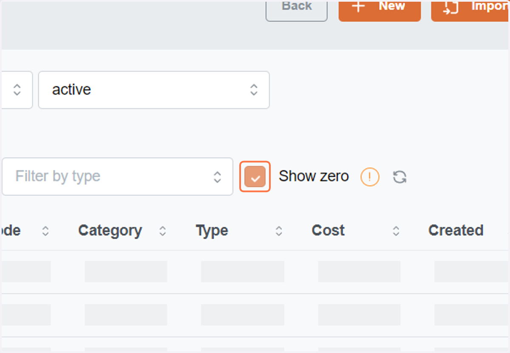The height and width of the screenshot is (353, 510).
Task: Click the orange exclamation info icon
Action: 370,176
